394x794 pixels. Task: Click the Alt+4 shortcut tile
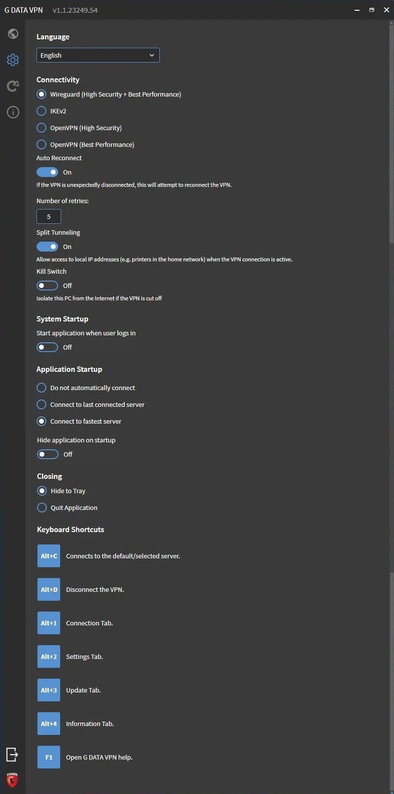click(49, 723)
